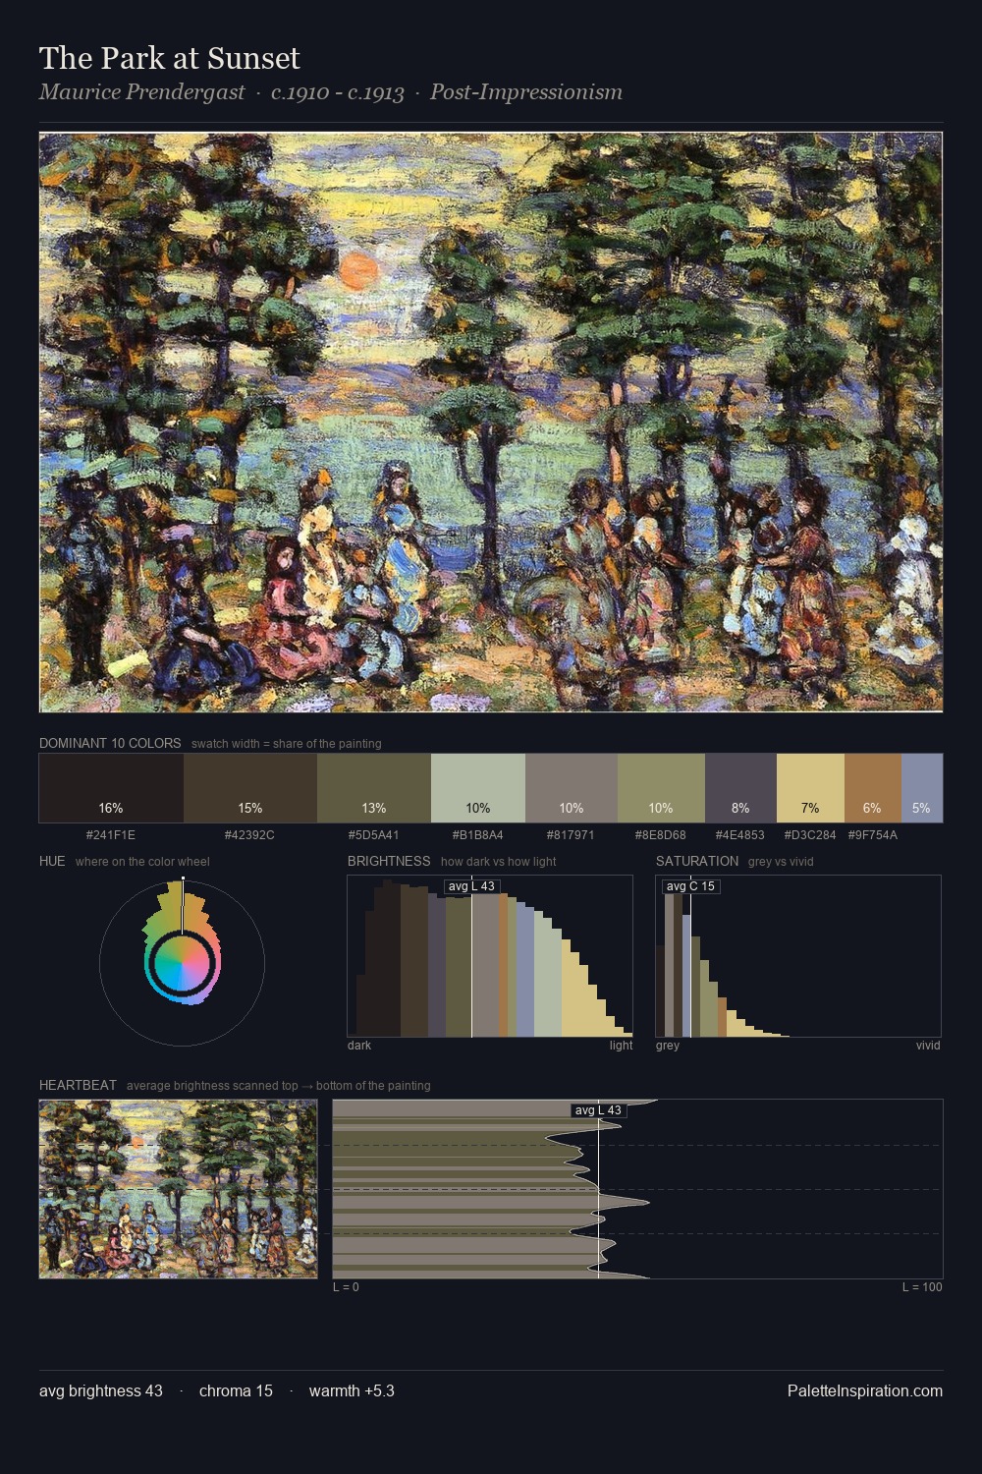
Task: Click hex code '#D3C284' text
Action: click(810, 835)
